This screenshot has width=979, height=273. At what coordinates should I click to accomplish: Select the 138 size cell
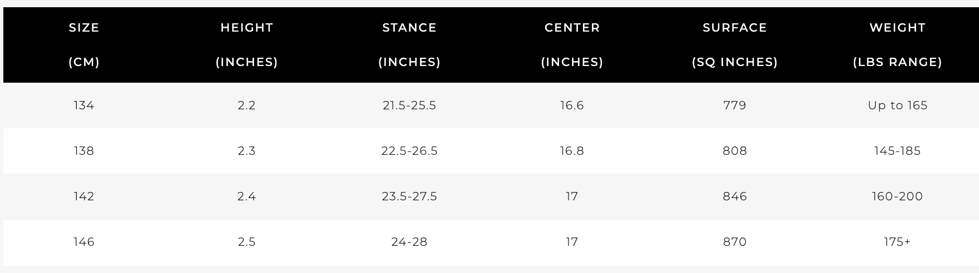(x=84, y=151)
